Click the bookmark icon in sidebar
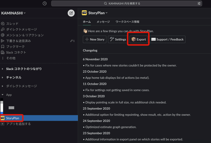The width and height of the screenshot is (211, 143). tap(3, 47)
